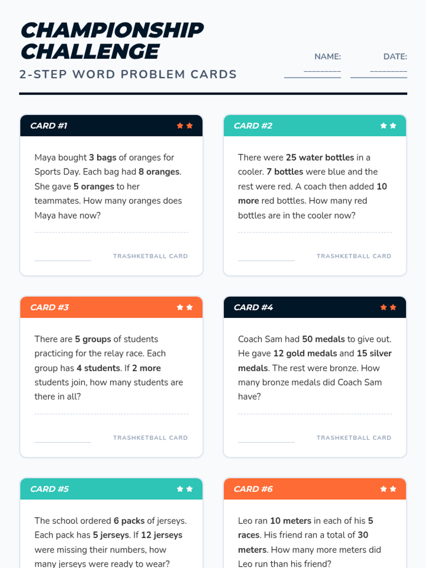The height and width of the screenshot is (568, 426).
Task: Select the Card #4 header bar
Action: (315, 307)
